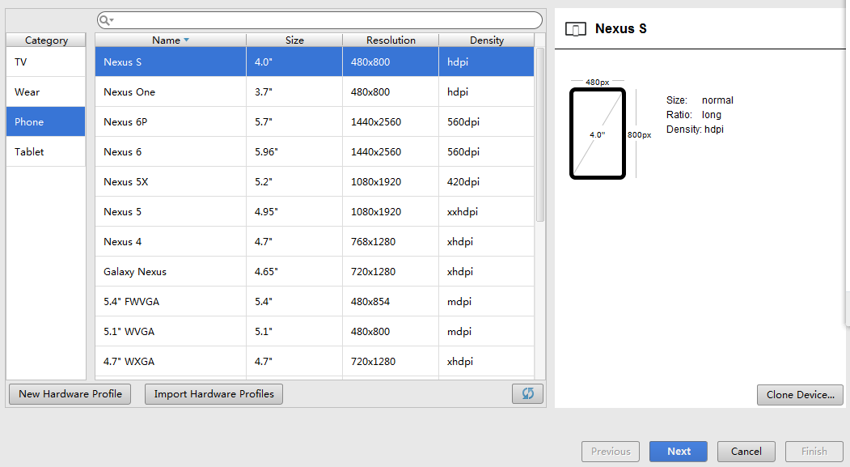Click the Size: normal detail text
This screenshot has height=467, width=850.
click(700, 100)
